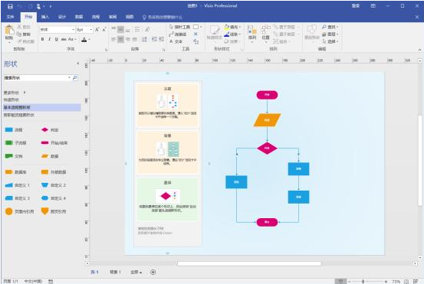This screenshot has height=284, width=424.
Task: Click the connection point X tool icon
Action: 196,34
